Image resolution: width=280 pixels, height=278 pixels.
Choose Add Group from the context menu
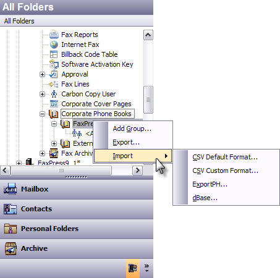133,128
